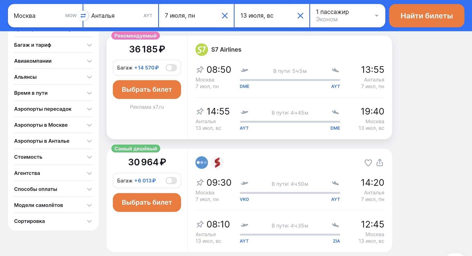
Task: Expand Аэропорты в Анталье filter
Action: pyautogui.click(x=53, y=141)
